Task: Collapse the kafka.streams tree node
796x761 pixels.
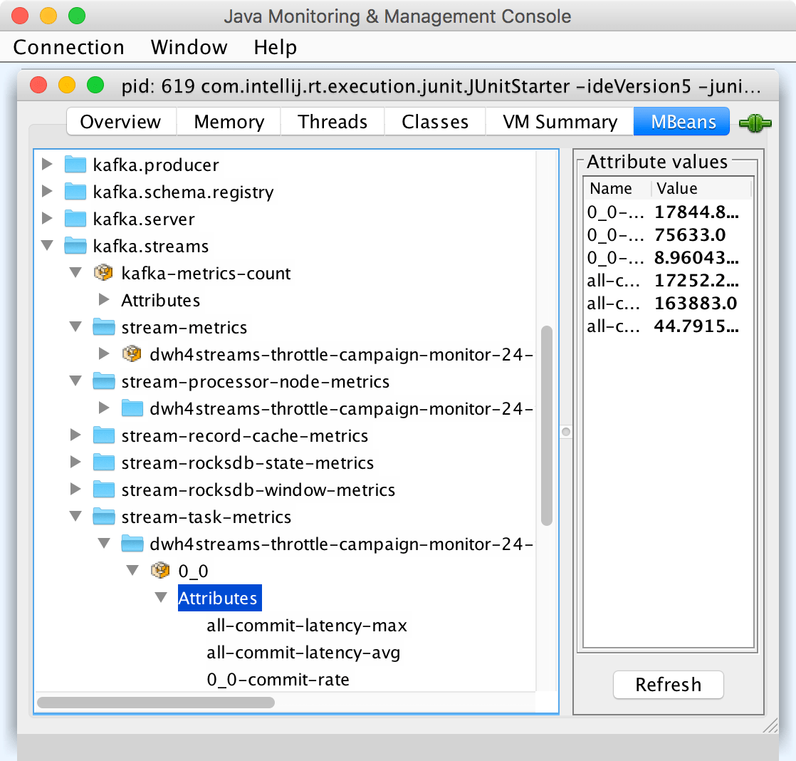Action: [x=46, y=246]
